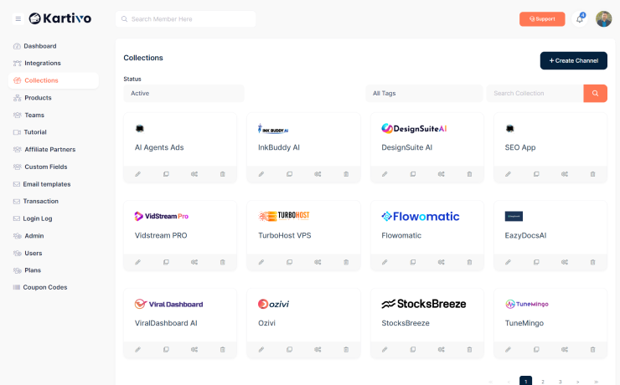
Task: Open share settings icon on SEO App card
Action: click(x=565, y=174)
